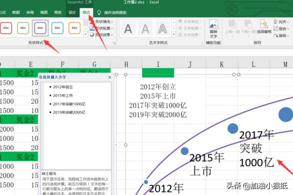Go down one row in shape styles gallery
293x195 pixels.
coord(85,28)
